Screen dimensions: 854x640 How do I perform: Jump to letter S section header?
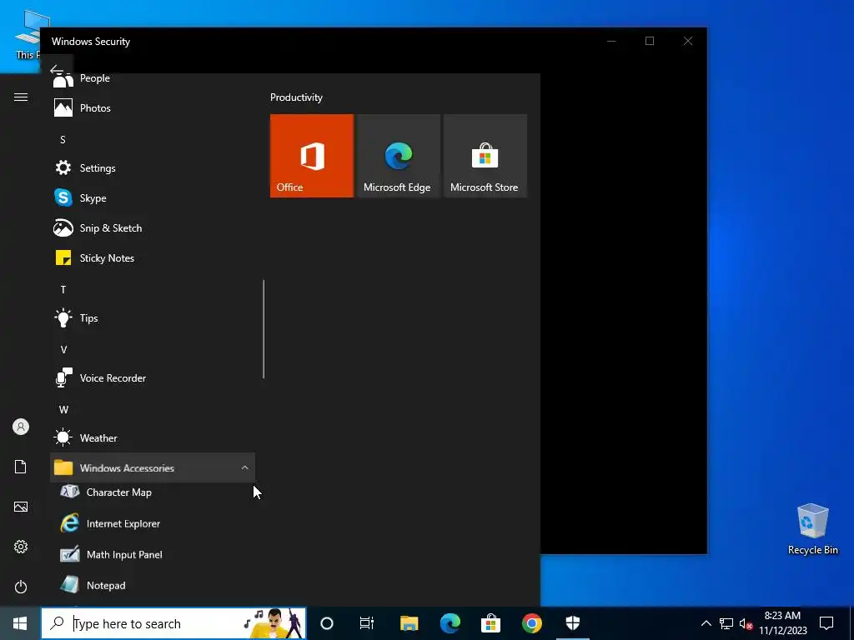coord(63,140)
